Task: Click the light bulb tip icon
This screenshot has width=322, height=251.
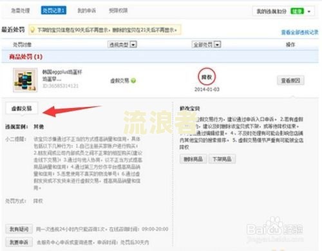Action: tap(32, 30)
